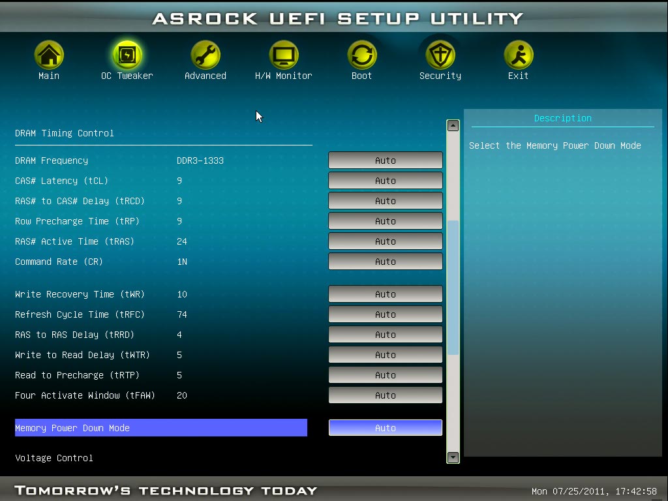Open the Memory Power Down Mode Auto selector
This screenshot has width=668, height=501.
(x=386, y=428)
